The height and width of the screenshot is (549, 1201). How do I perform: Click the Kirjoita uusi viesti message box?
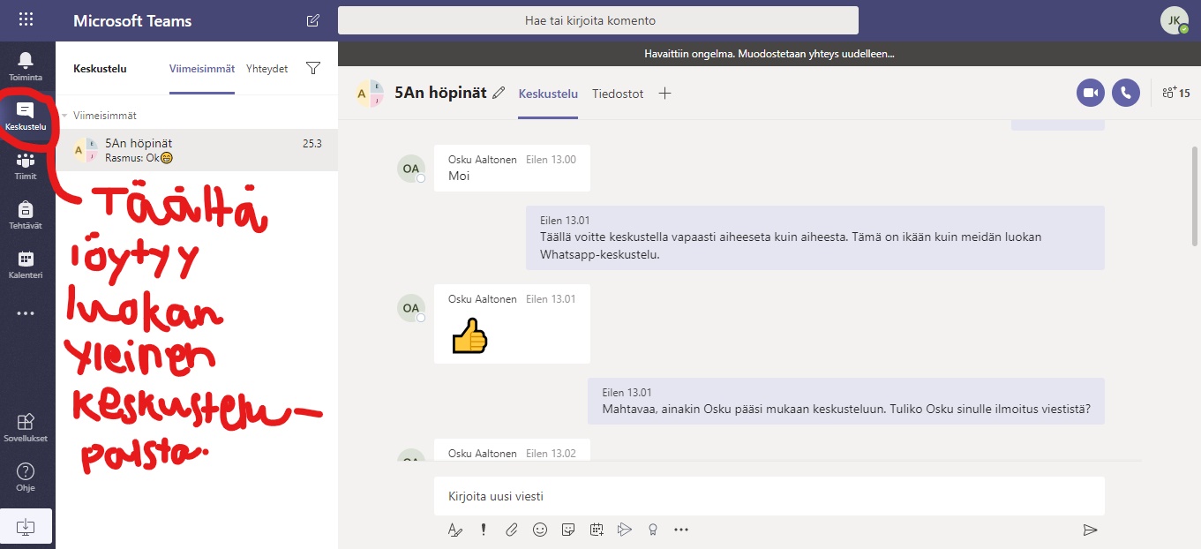[768, 496]
